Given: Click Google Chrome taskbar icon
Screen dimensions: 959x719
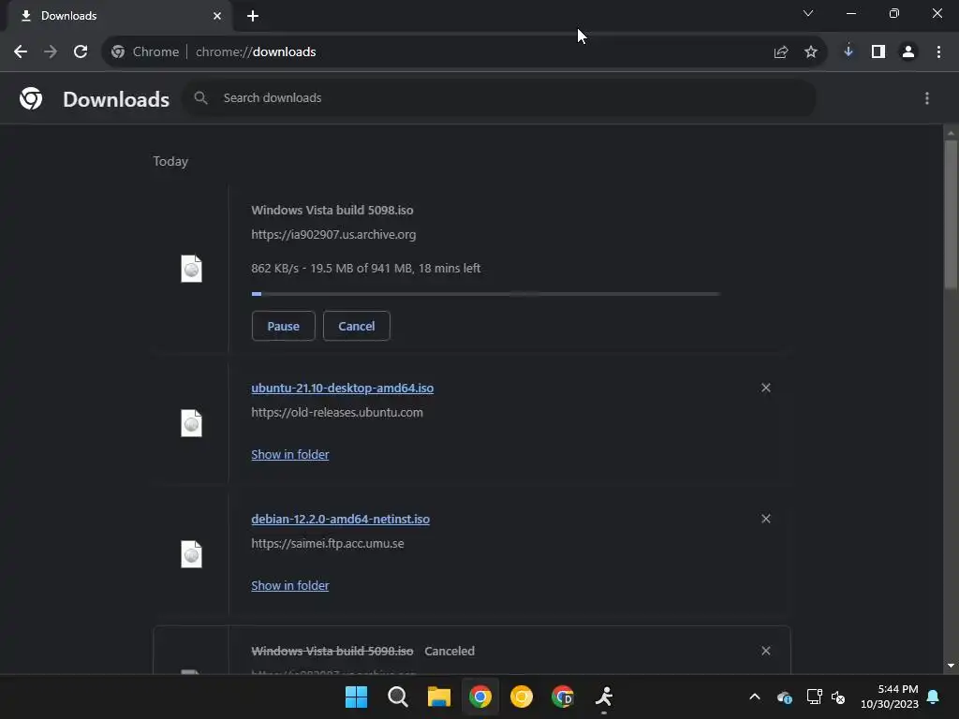Looking at the screenshot, I should tap(480, 697).
